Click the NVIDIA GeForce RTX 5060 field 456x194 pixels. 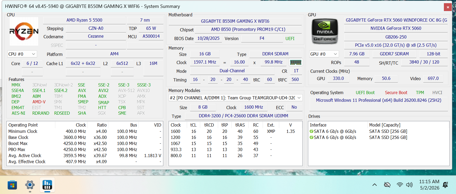tap(396, 28)
